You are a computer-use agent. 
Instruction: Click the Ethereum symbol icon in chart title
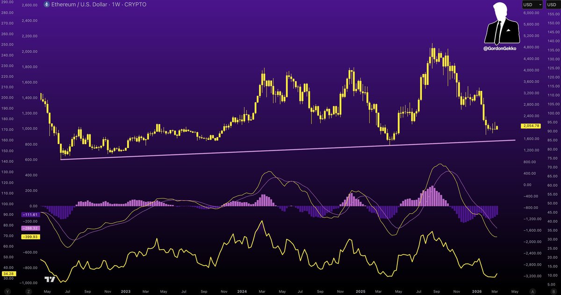[x=46, y=5]
